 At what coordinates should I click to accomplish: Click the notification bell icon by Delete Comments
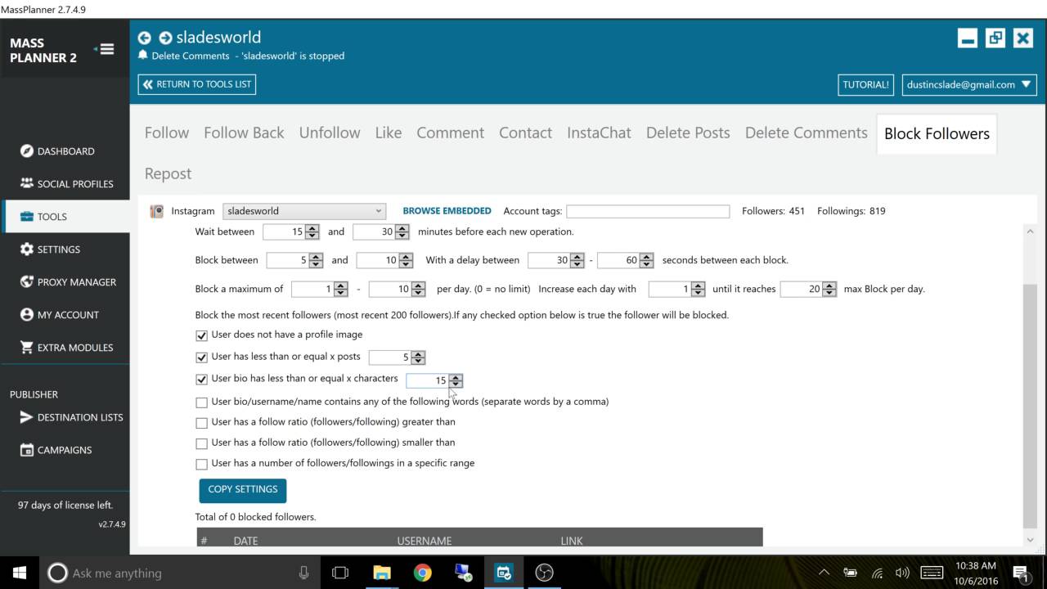[x=143, y=55]
